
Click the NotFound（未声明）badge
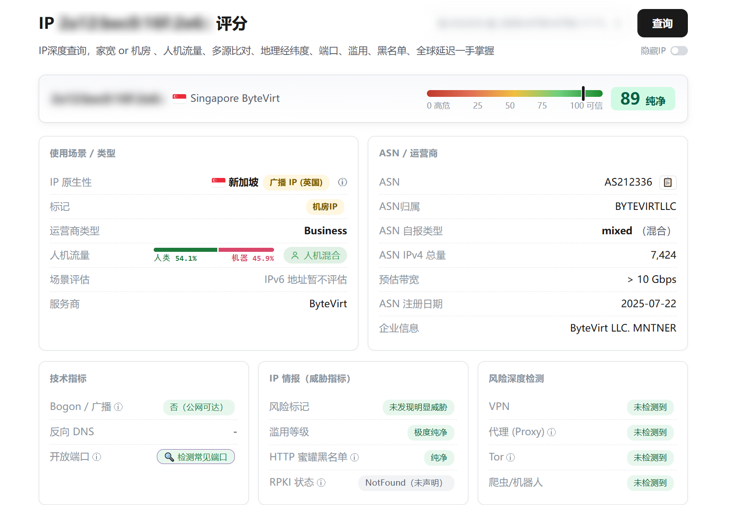406,483
